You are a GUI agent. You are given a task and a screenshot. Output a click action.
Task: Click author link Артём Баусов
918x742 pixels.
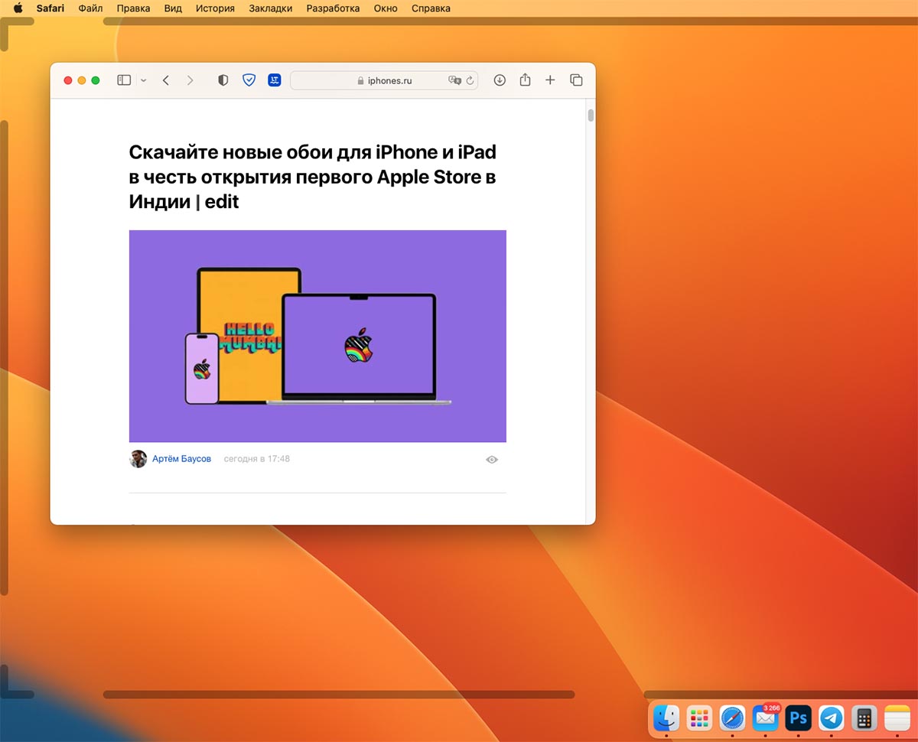point(181,459)
